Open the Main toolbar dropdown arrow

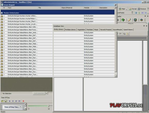(x=126, y=9)
